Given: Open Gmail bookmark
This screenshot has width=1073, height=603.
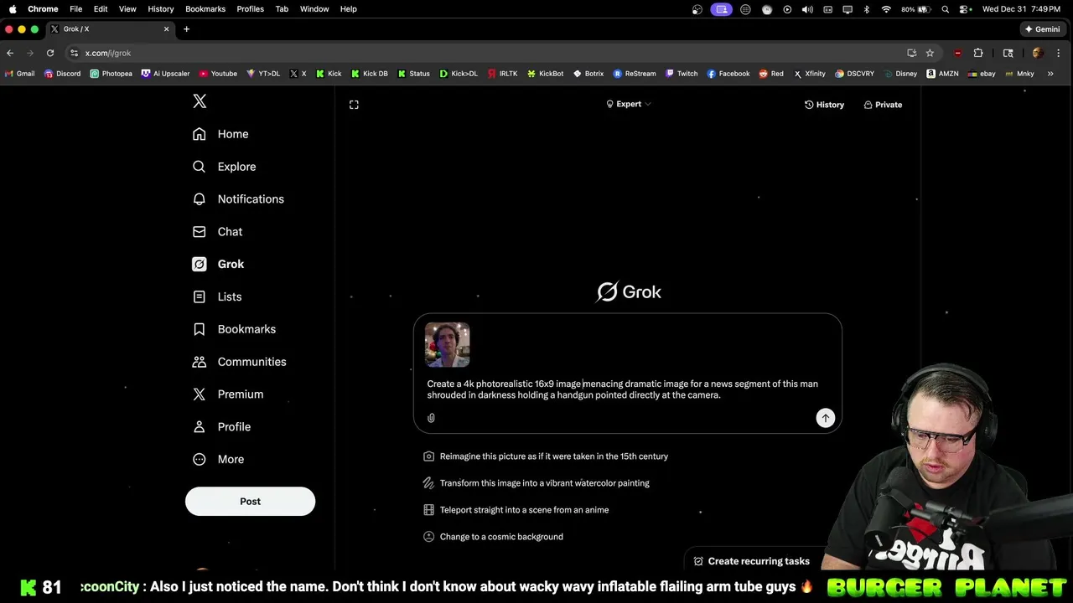Looking at the screenshot, I should (20, 74).
